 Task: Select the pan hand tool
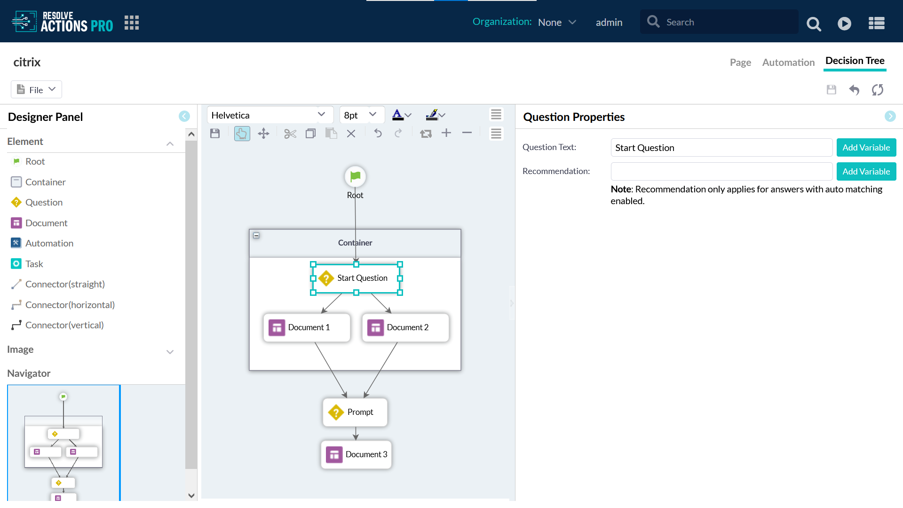pyautogui.click(x=242, y=134)
